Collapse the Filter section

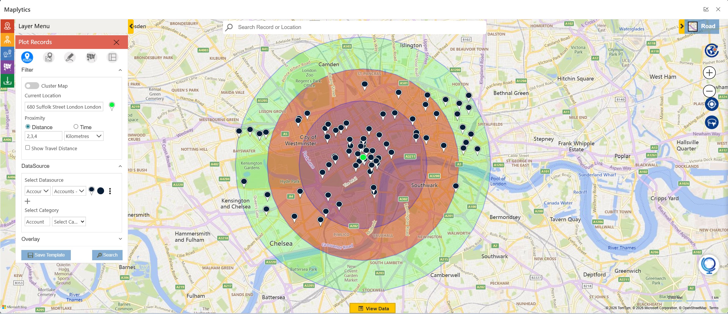coord(120,70)
